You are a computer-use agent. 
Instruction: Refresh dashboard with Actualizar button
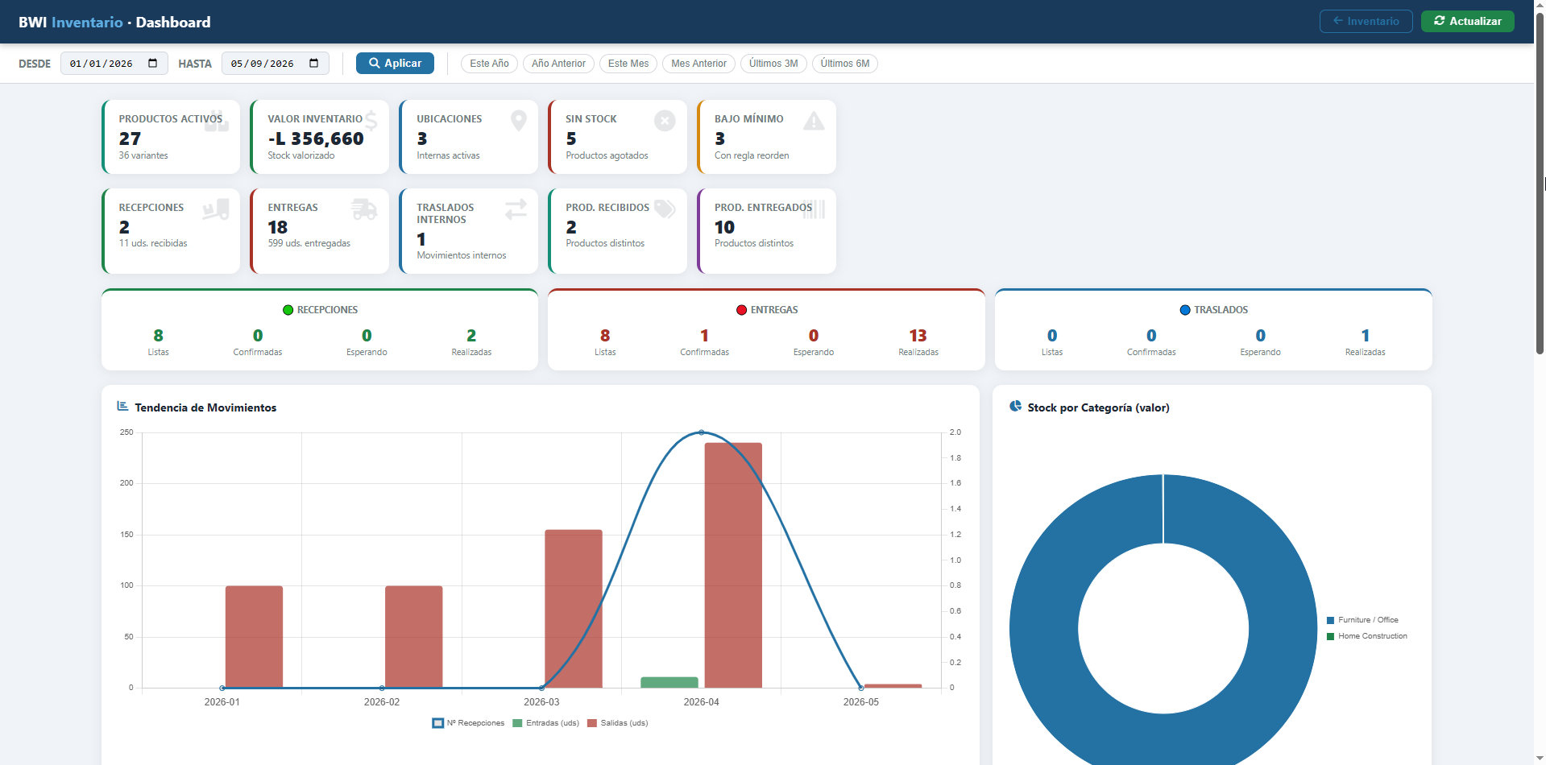1467,22
